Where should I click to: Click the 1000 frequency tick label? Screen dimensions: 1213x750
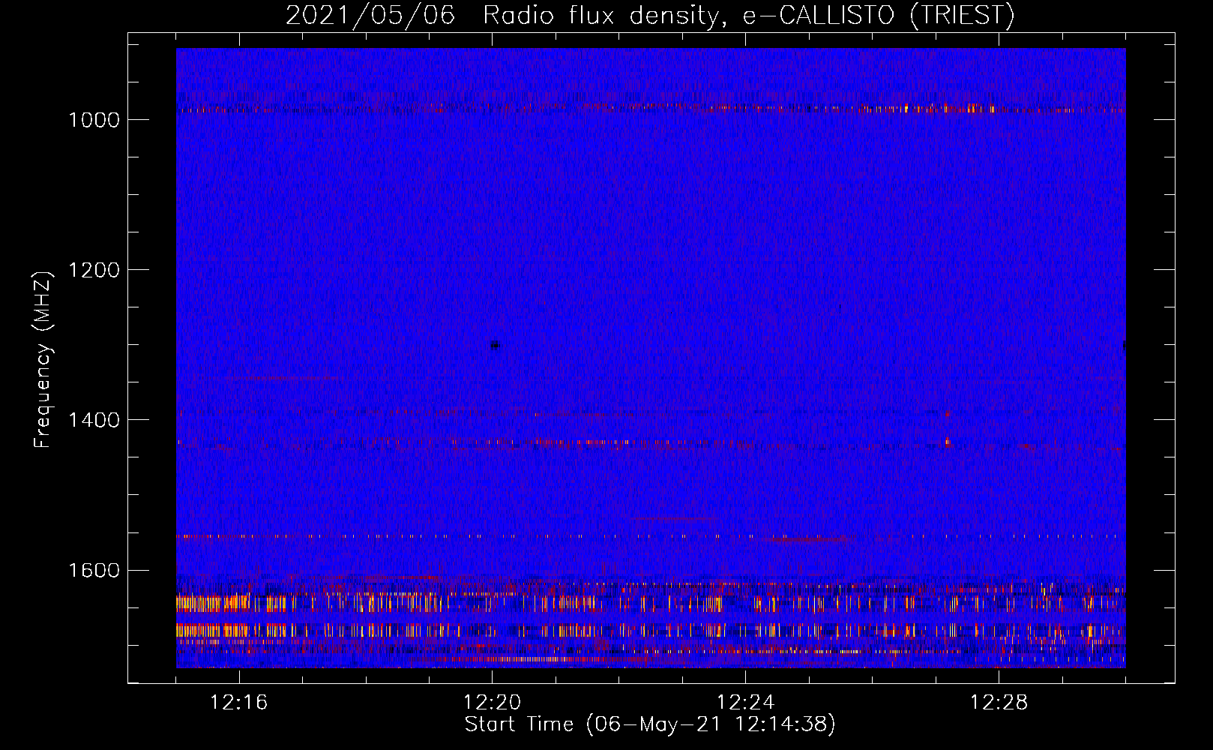94,120
